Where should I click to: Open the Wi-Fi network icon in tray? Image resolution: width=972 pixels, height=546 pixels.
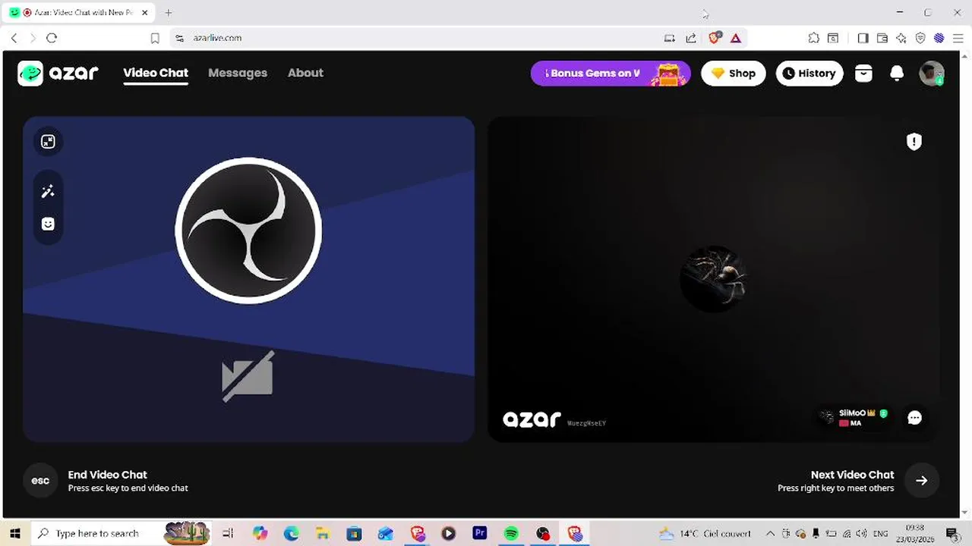click(x=847, y=534)
